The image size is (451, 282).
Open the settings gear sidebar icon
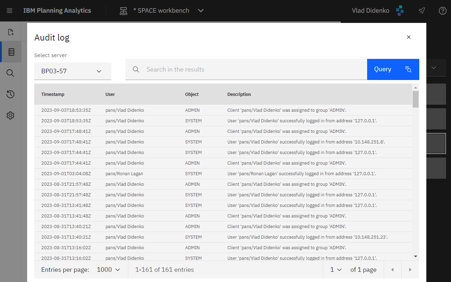[x=10, y=115]
